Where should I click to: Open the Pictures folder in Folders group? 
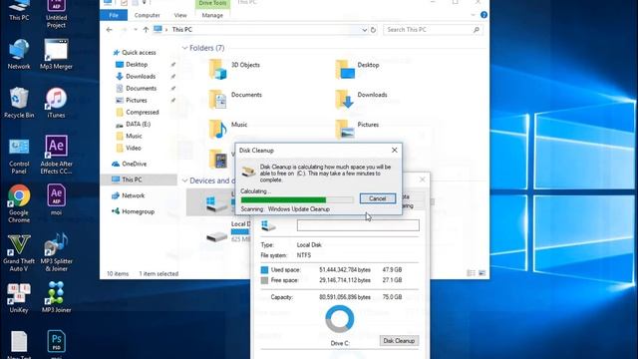point(357,129)
